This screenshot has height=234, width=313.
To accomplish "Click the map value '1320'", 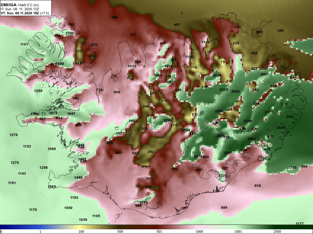I will (70, 33).
